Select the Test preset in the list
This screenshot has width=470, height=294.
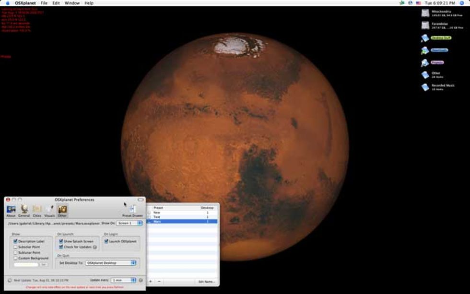point(157,217)
